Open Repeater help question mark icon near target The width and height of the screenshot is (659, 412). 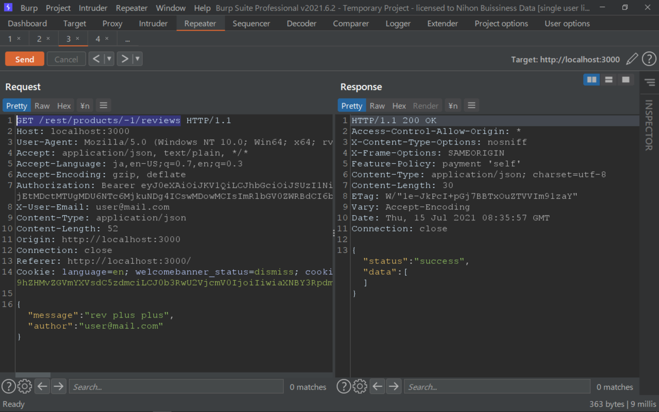(x=649, y=59)
